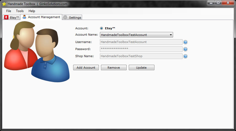Click into the Shop Name field

[141, 56]
